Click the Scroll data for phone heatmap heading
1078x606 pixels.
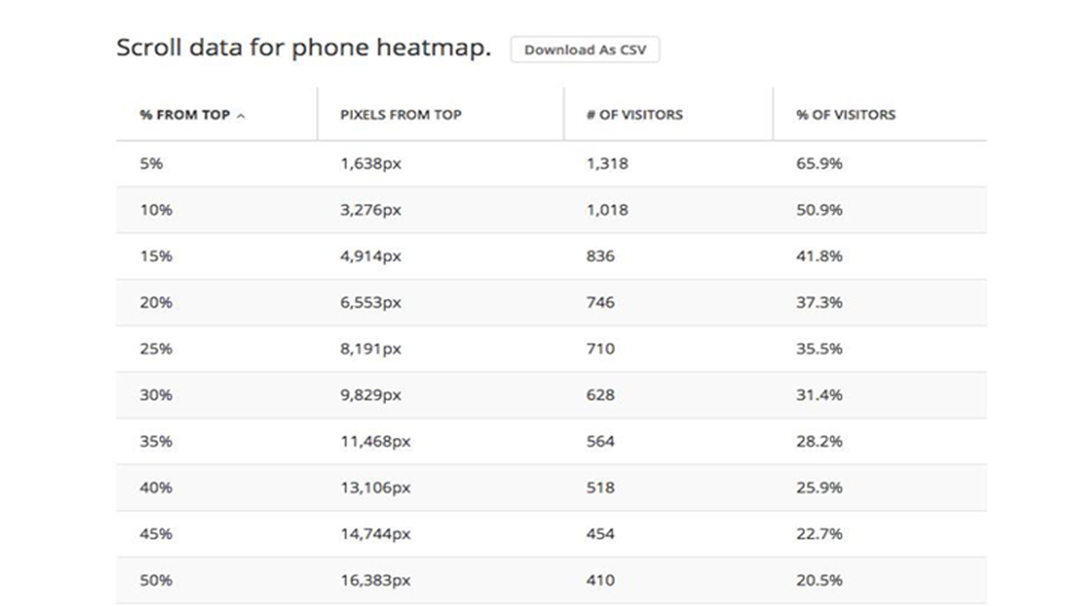[x=304, y=48]
